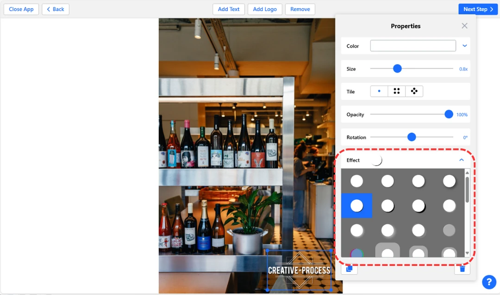Go Back to previous step
The width and height of the screenshot is (500, 295).
coord(56,9)
